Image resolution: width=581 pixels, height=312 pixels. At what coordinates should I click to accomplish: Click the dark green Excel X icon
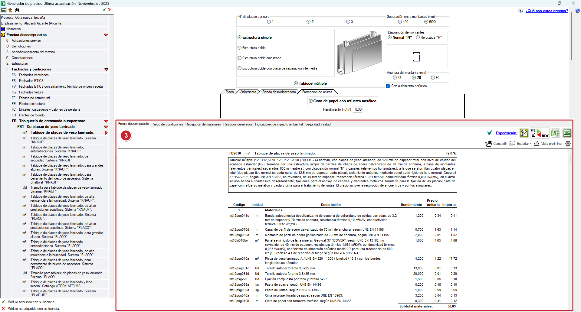567,133
